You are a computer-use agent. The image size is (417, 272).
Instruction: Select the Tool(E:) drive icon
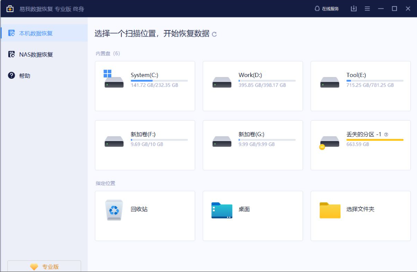(x=330, y=82)
